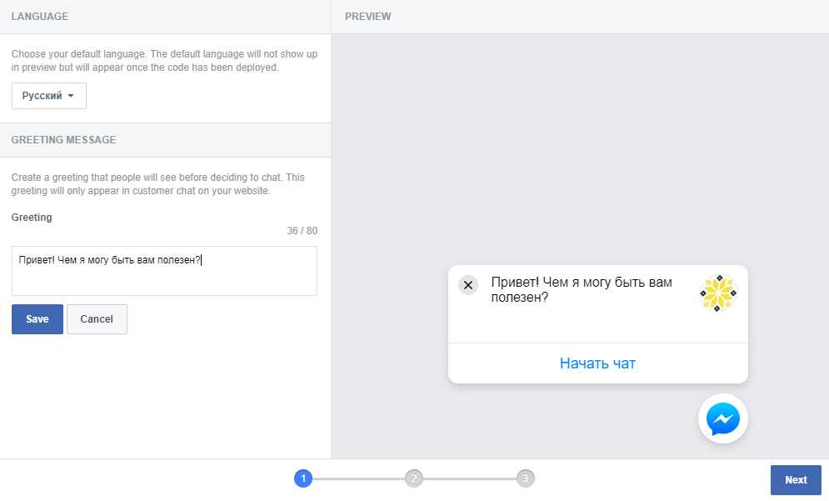Jump to step 3 in the progress indicator

[525, 478]
